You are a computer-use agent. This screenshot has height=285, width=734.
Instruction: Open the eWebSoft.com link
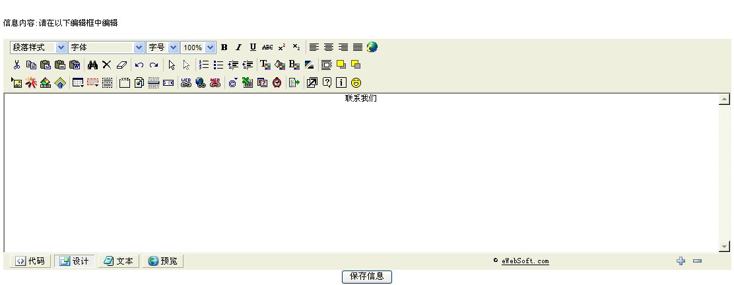(x=525, y=261)
